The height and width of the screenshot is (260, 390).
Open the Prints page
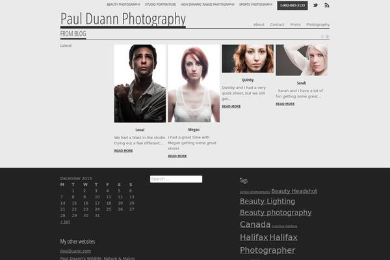point(295,25)
